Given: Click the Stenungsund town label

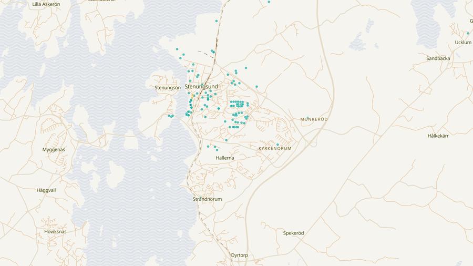Looking at the screenshot, I should pyautogui.click(x=201, y=87).
